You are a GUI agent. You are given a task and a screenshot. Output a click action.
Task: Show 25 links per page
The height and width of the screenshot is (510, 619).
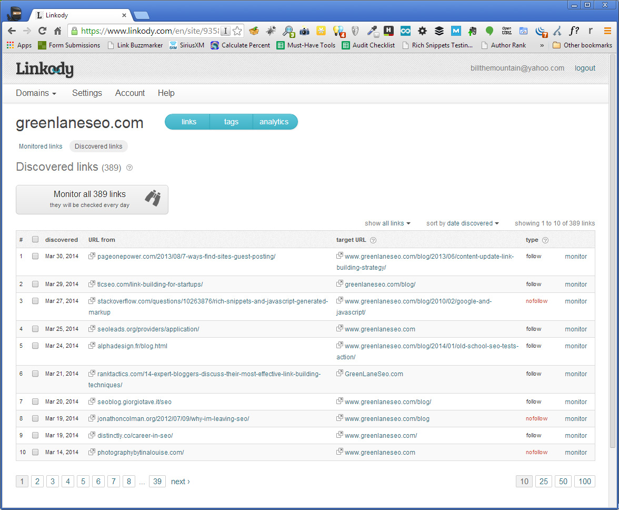(x=544, y=482)
